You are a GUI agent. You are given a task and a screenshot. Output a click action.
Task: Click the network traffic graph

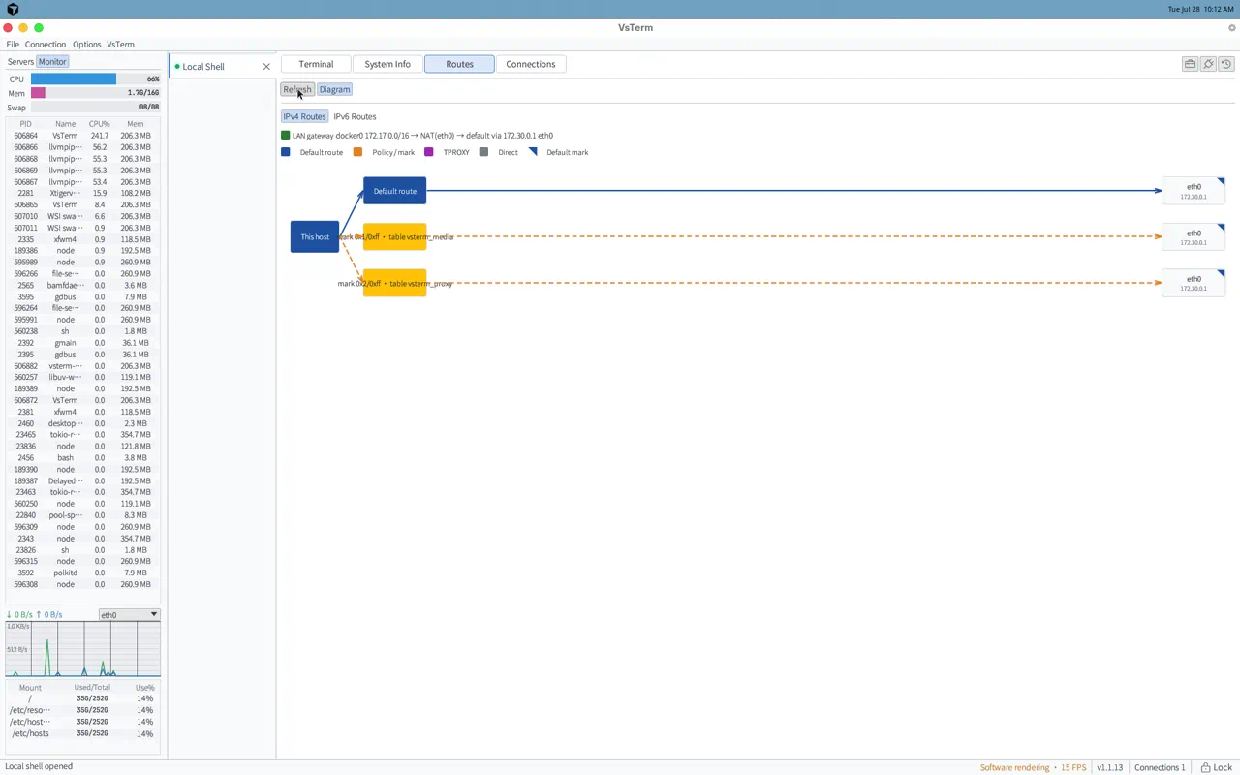83,649
